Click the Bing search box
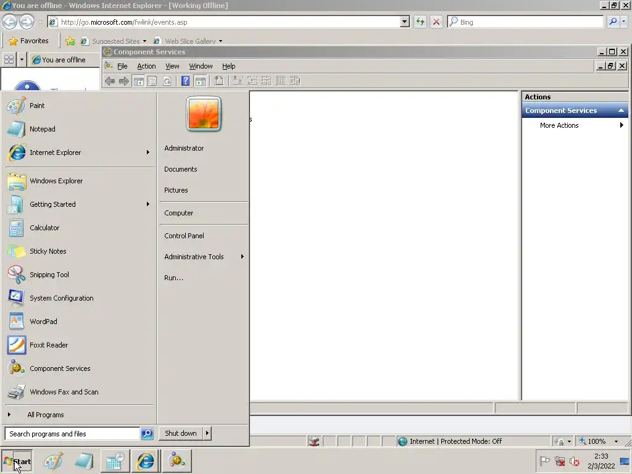The image size is (632, 474). (x=525, y=22)
